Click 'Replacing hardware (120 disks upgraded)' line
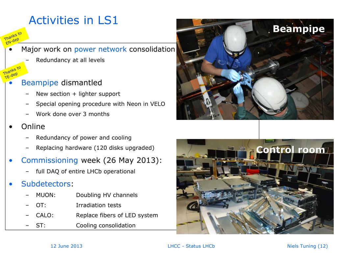This screenshot has height=253, width=337. click(x=95, y=148)
